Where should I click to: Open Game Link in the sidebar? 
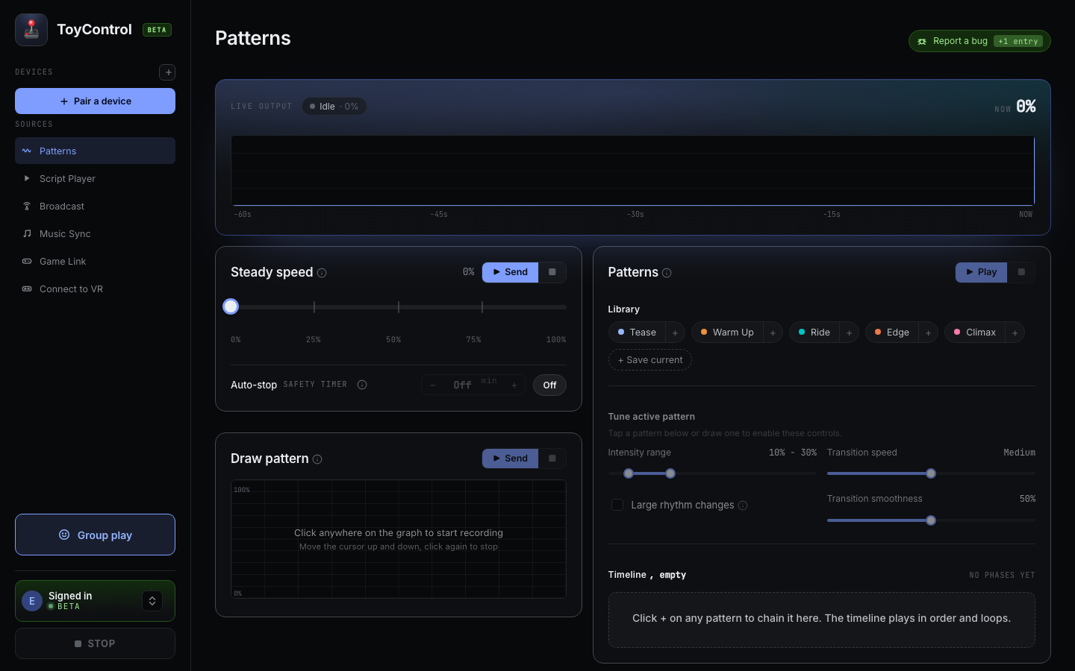click(x=95, y=261)
